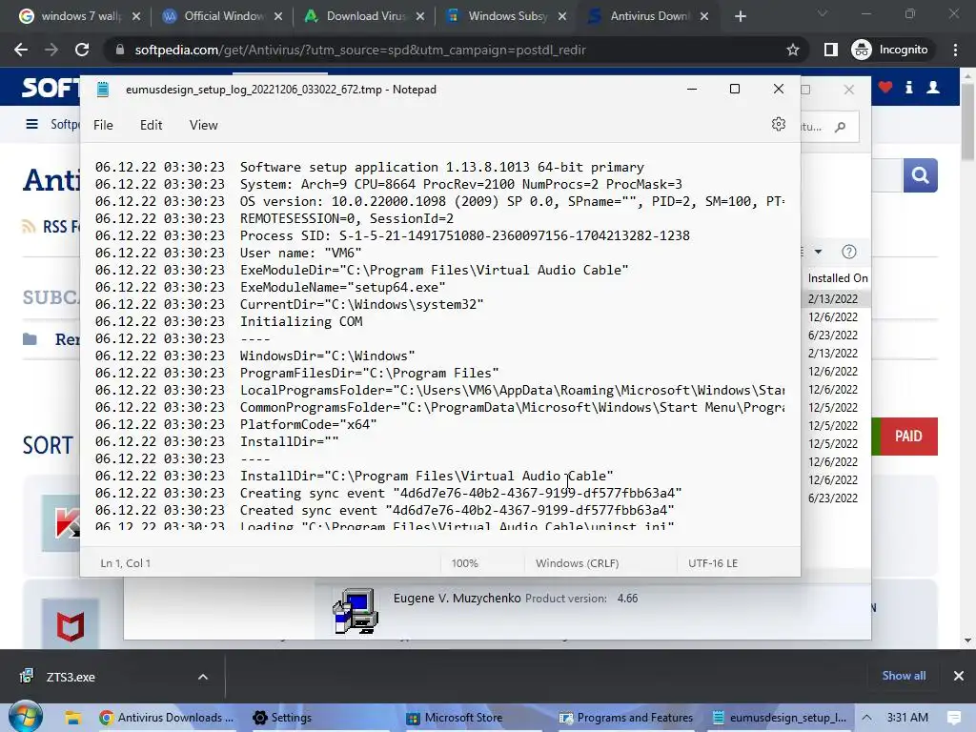This screenshot has width=976, height=732.
Task: Switch to the 'Official Window' Chrome tab
Action: coord(222,16)
